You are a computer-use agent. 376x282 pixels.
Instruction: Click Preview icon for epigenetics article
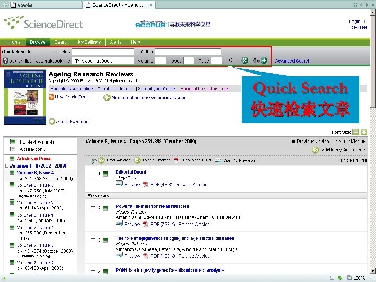[x=119, y=255]
